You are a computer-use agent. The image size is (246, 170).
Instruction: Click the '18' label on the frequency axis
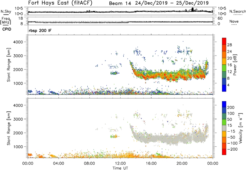point(21,18)
